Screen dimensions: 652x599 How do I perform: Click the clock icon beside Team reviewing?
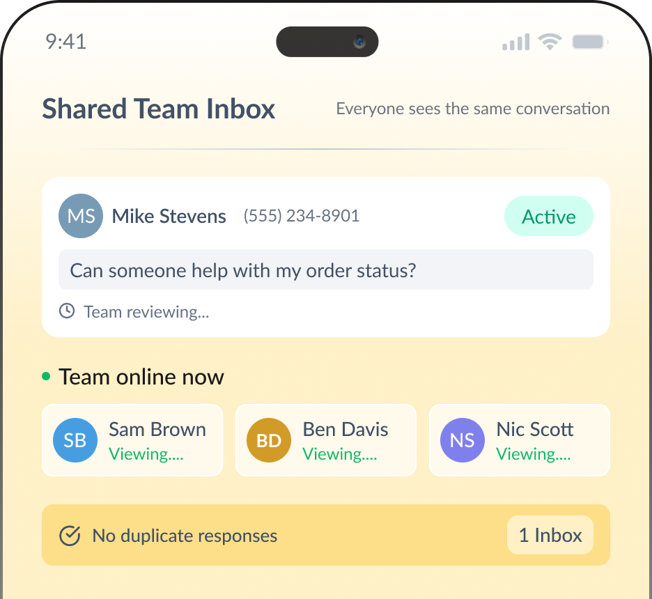67,311
